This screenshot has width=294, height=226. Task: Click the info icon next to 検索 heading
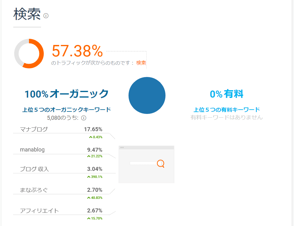pyautogui.click(x=46, y=16)
